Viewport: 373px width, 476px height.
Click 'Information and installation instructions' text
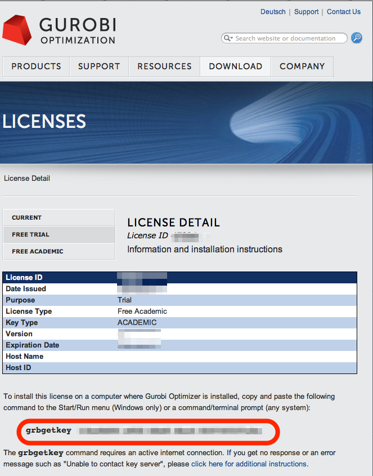(x=205, y=249)
